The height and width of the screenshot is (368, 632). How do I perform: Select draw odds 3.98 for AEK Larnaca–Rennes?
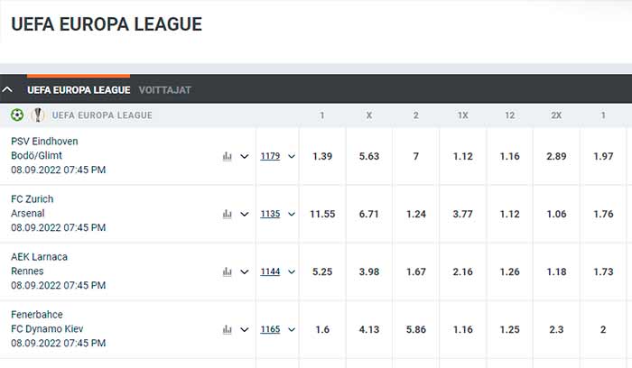[x=369, y=271]
